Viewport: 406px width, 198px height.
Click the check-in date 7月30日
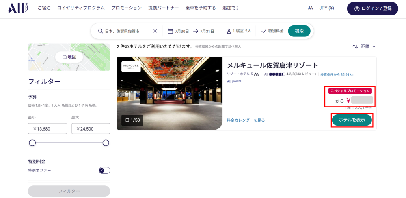coord(182,31)
